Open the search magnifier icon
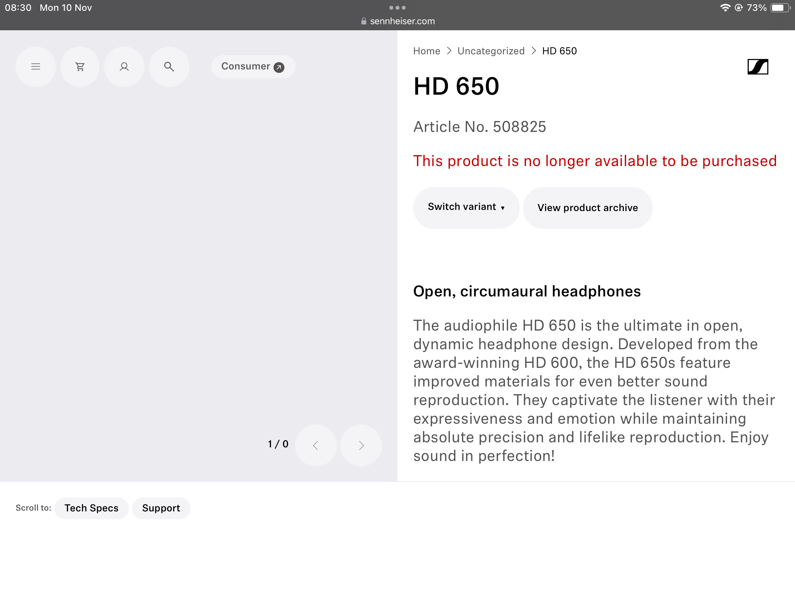The image size is (795, 596). [x=169, y=67]
